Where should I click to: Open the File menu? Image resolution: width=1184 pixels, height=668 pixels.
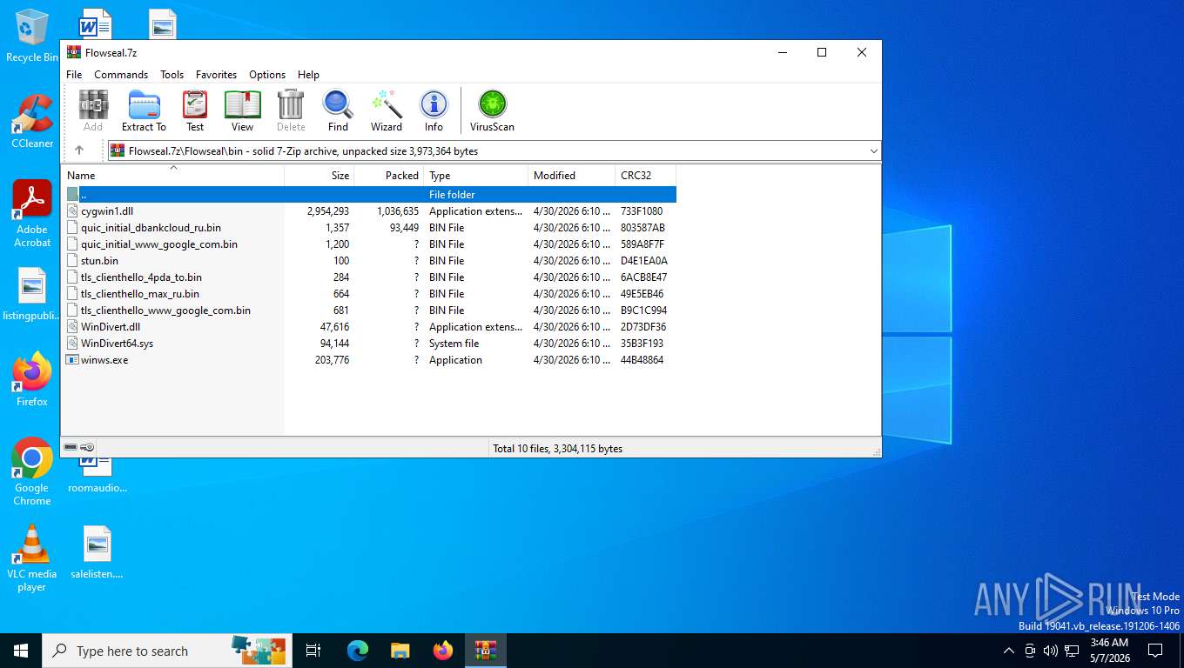coord(74,75)
